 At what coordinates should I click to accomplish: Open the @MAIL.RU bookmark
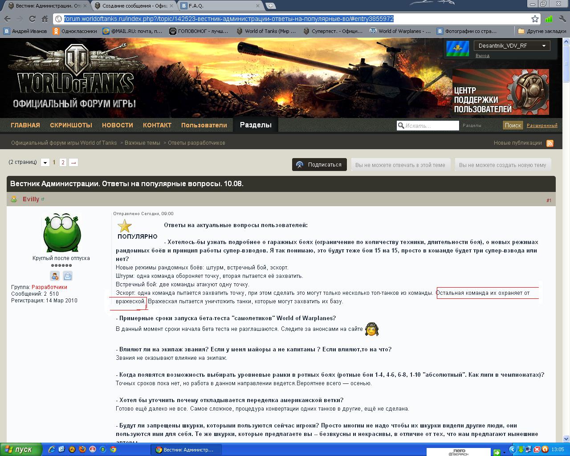(133, 31)
